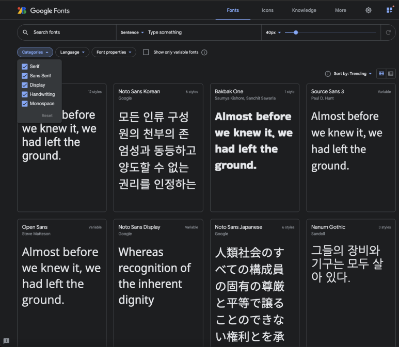399x347 pixels.
Task: Enable Show only variable fonts checkbox
Action: point(146,52)
